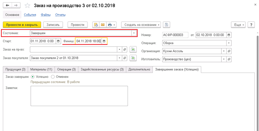259x131 pixels.
Task: Open the Файлы link
Action: 45,15
